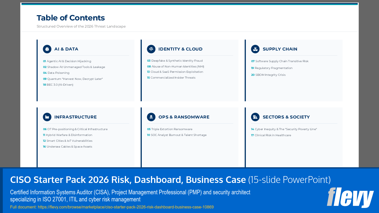The height and width of the screenshot is (213, 379).
Task: Click the Undersea Cables & Space Assets entry
Action: [x=69, y=146]
